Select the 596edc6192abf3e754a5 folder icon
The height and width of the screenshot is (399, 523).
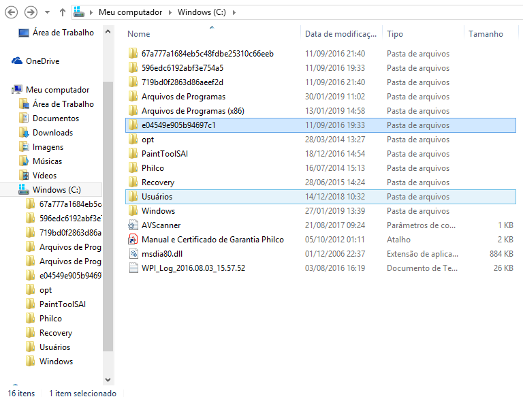133,67
